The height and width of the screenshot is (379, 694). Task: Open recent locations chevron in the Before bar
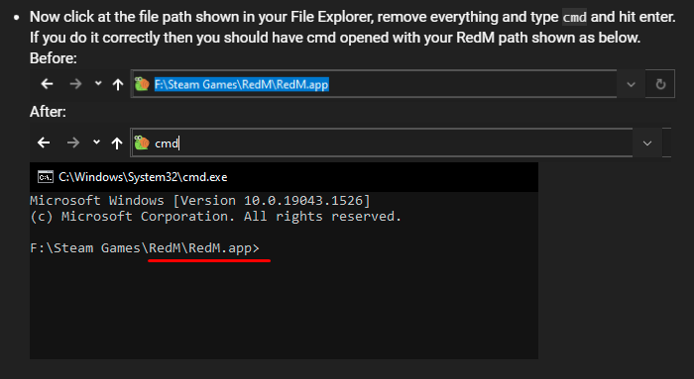[98, 83]
